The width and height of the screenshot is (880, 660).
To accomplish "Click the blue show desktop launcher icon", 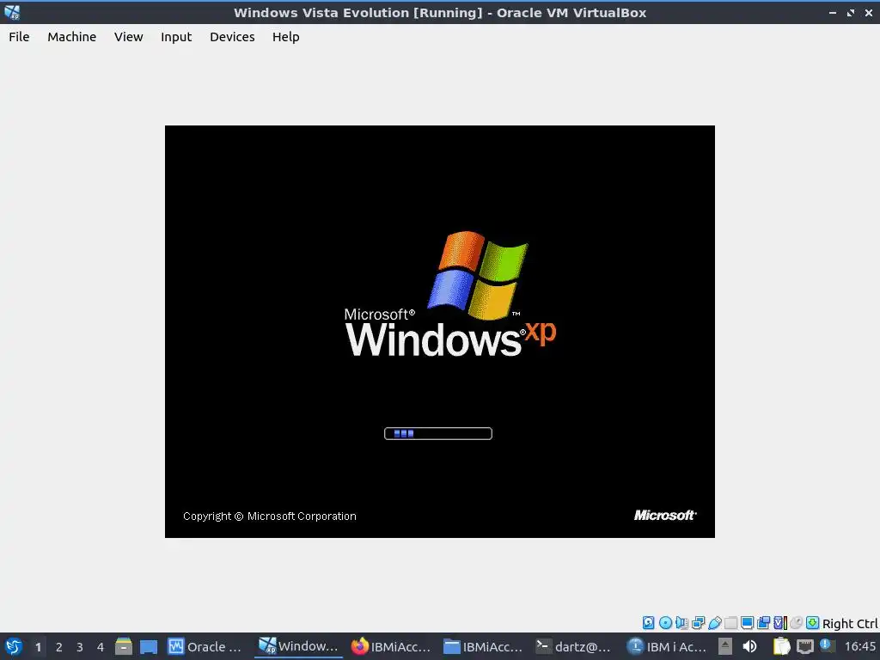I will pyautogui.click(x=148, y=646).
